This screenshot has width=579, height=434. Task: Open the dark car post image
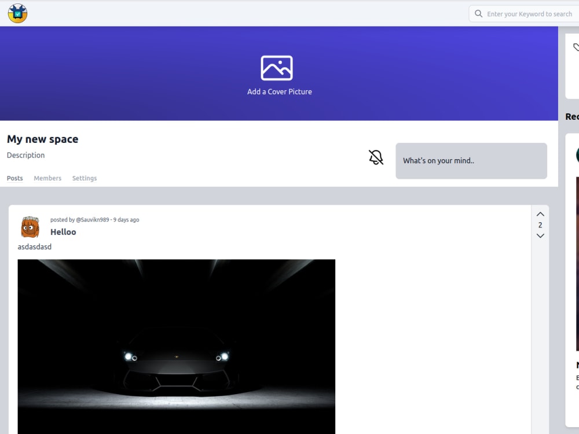(177, 347)
